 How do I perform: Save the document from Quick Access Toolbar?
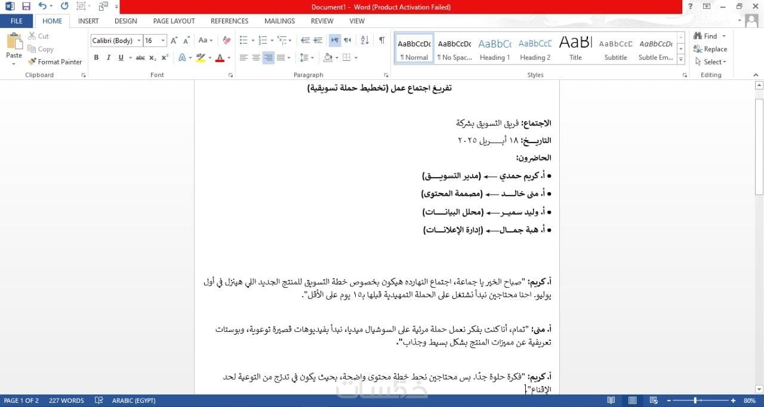click(26, 7)
